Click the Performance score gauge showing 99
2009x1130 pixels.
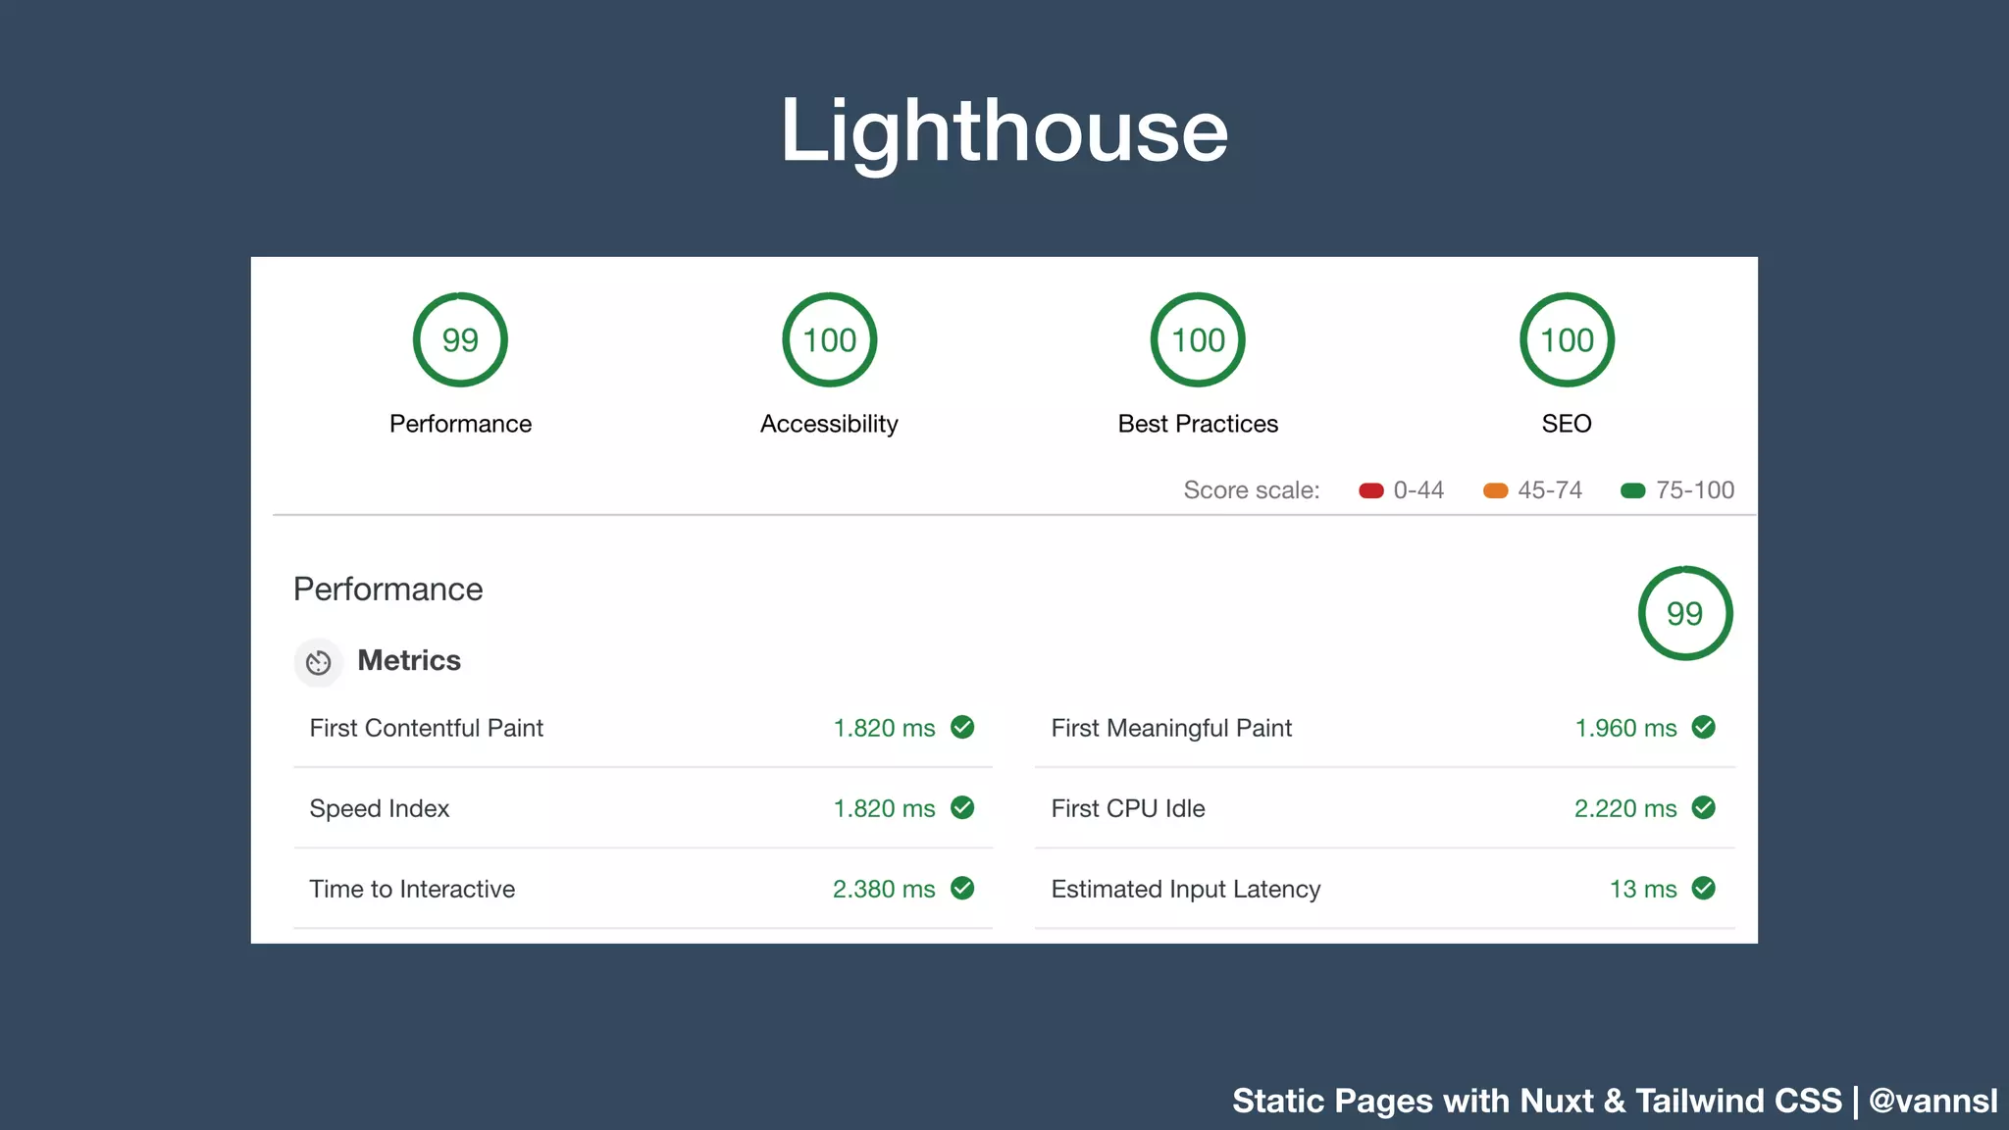pos(460,339)
